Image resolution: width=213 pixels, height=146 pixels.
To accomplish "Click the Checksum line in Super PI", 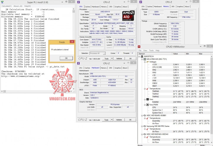I will point(13,71).
